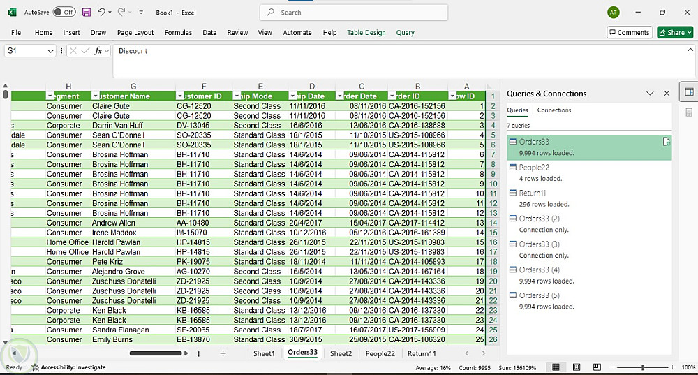698x375 pixels.
Task: Close the Queries & Connections pane
Action: pos(667,94)
